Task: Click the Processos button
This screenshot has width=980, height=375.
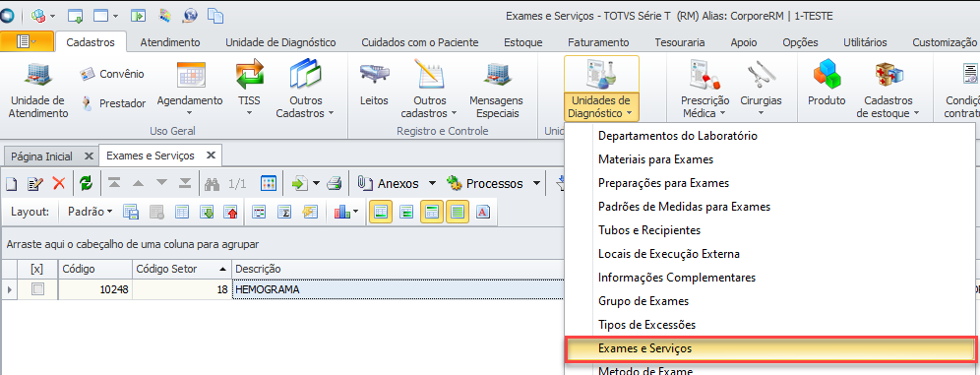Action: pyautogui.click(x=486, y=184)
